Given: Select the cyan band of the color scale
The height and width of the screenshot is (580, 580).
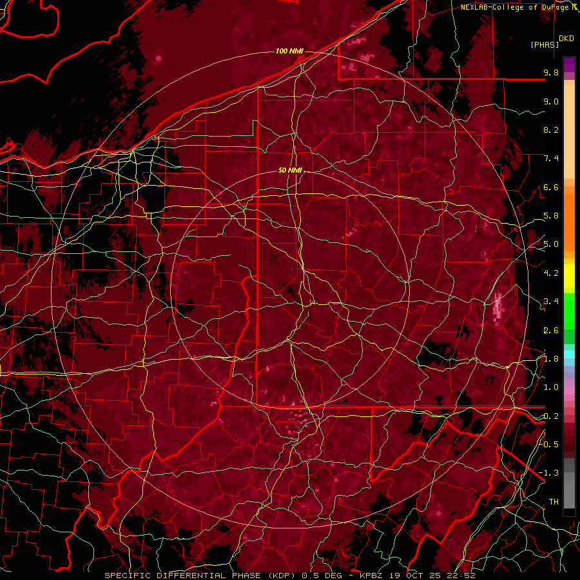Looking at the screenshot, I should 569,354.
